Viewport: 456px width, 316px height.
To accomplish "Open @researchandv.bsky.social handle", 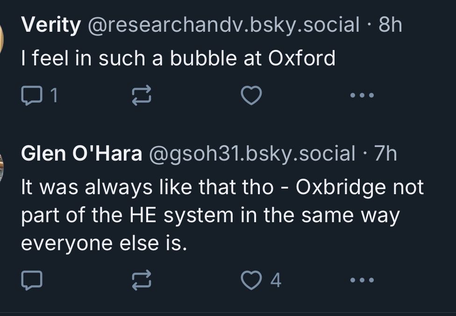I will tap(224, 25).
